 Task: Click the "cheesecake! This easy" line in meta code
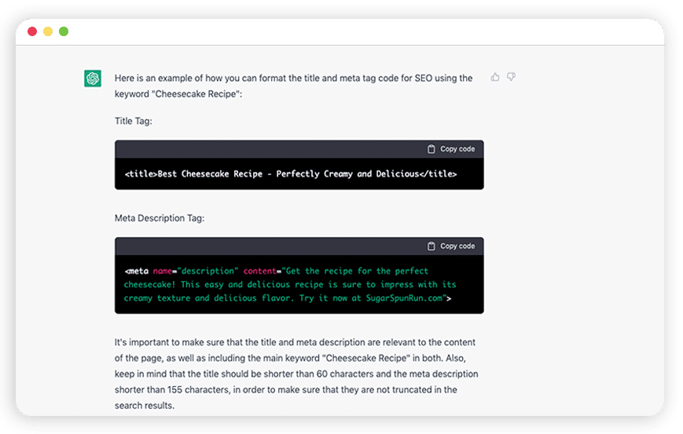[290, 284]
